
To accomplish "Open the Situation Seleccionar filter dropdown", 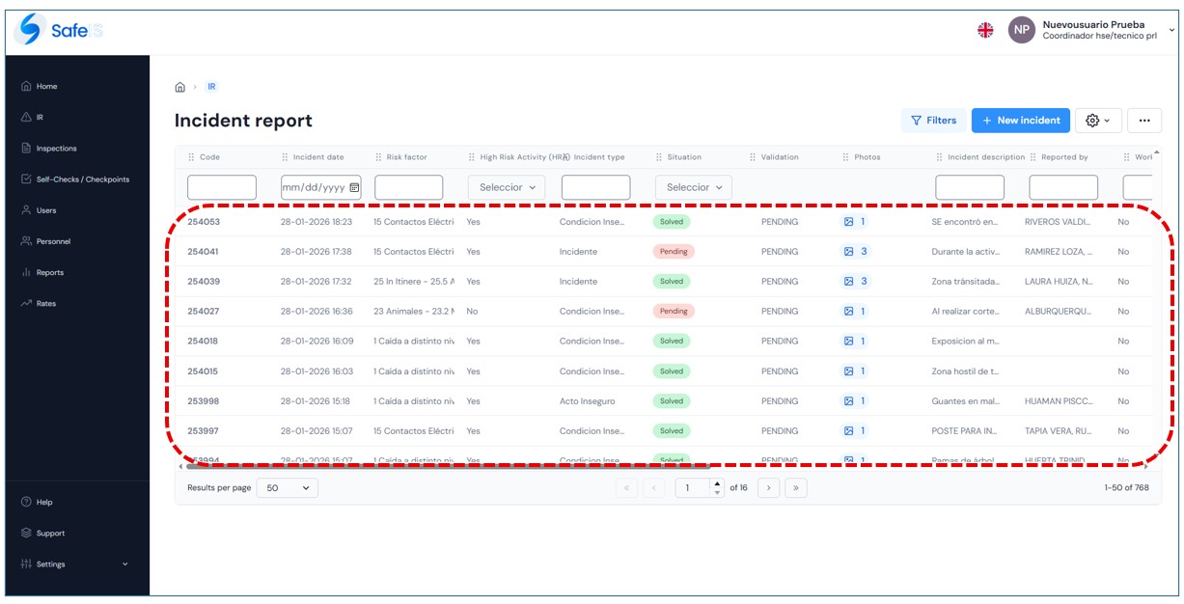I will tap(693, 187).
